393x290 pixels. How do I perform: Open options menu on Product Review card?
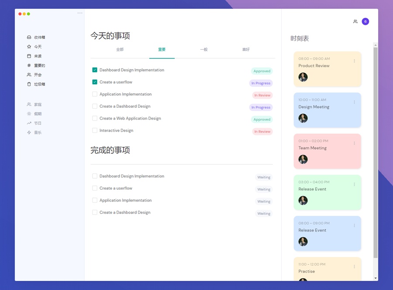pos(354,61)
